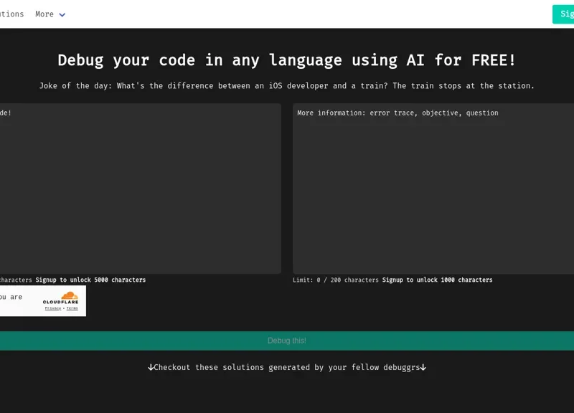Focus the code input text area

(141, 189)
